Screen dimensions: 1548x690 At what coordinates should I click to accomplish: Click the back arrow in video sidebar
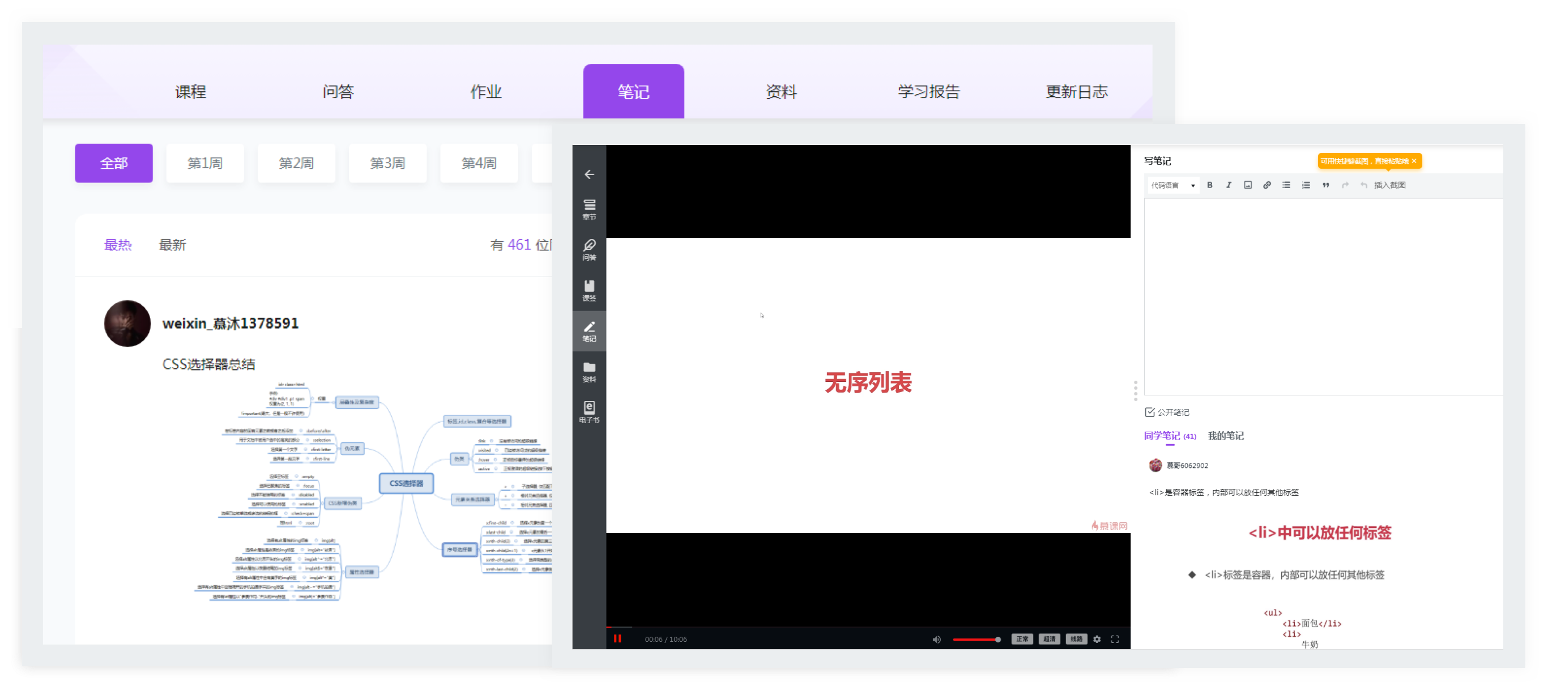tap(589, 174)
